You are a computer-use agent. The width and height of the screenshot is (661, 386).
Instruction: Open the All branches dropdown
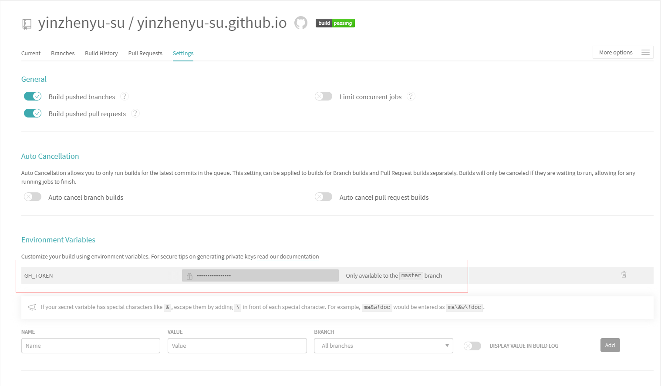coord(384,346)
